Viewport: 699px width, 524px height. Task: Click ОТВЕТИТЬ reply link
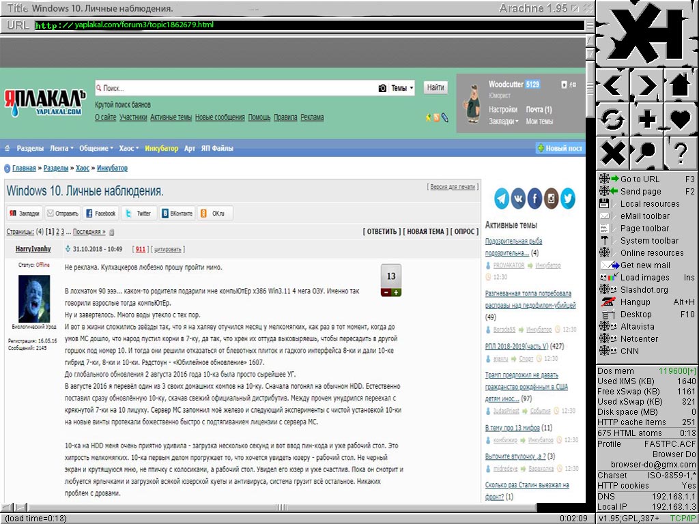coord(382,232)
